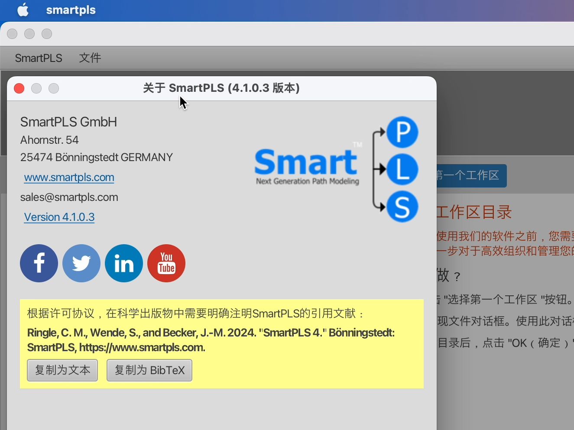Image resolution: width=574 pixels, height=430 pixels.
Task: Open smartpls app menu in macOS bar
Action: (71, 10)
